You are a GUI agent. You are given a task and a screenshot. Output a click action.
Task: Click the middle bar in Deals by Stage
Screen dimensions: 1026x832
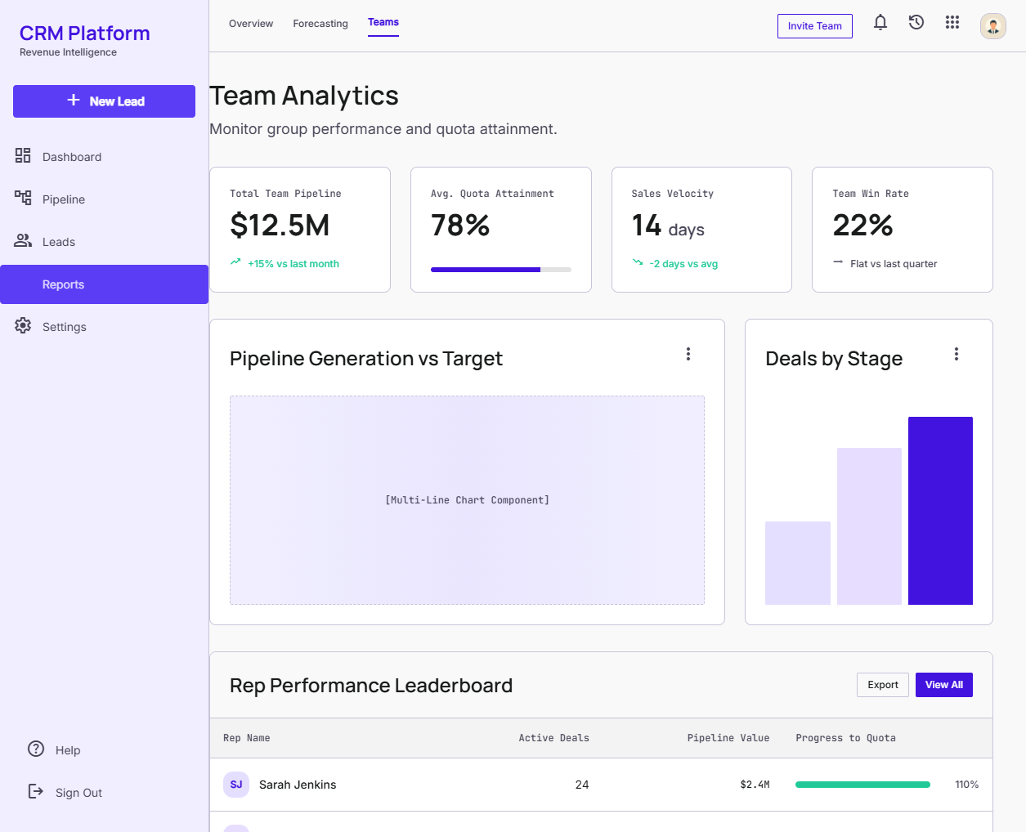tap(869, 526)
